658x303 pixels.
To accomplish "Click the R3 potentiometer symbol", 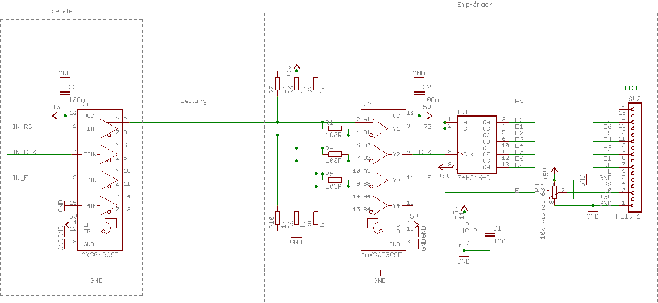I will (554, 193).
